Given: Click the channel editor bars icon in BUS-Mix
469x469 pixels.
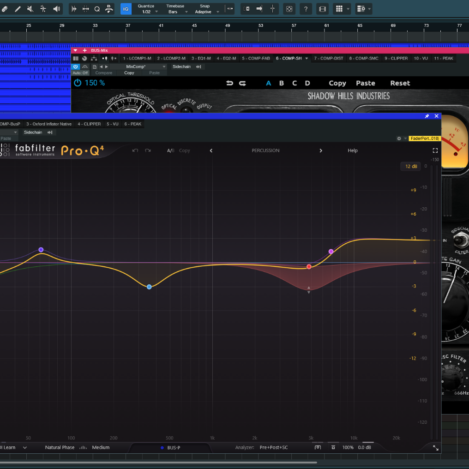Looking at the screenshot, I should click(76, 58).
